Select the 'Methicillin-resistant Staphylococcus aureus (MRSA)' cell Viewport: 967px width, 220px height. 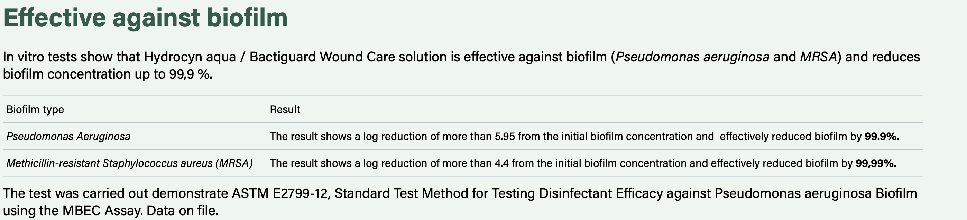click(x=129, y=163)
